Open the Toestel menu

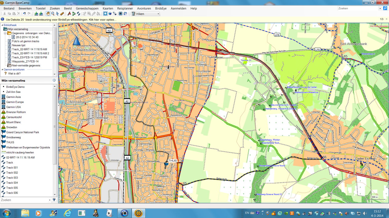41,8
